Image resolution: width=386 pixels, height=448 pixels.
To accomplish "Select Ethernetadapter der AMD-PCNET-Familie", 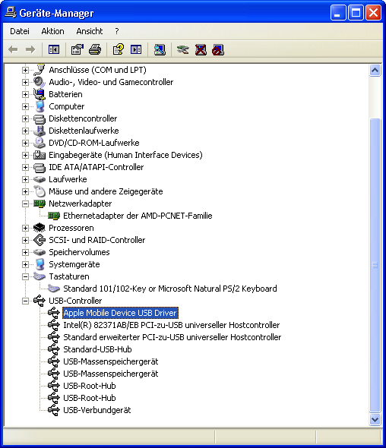I will coord(138,216).
